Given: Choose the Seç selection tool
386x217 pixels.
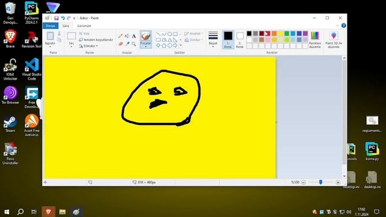Looking at the screenshot, I should point(71,36).
